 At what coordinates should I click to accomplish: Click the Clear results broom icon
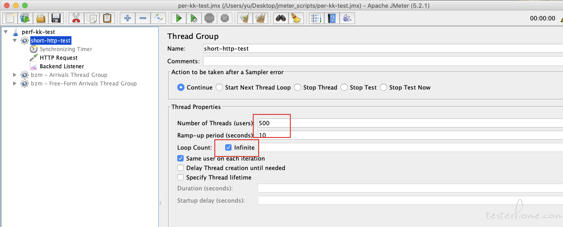coord(245,18)
